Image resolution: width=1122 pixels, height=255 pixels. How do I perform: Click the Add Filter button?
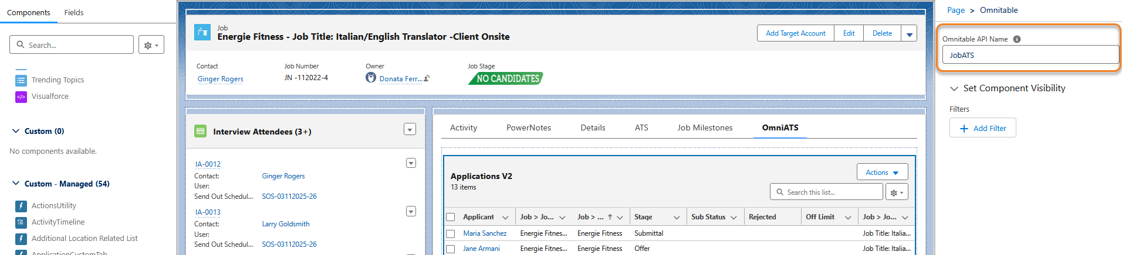(983, 128)
